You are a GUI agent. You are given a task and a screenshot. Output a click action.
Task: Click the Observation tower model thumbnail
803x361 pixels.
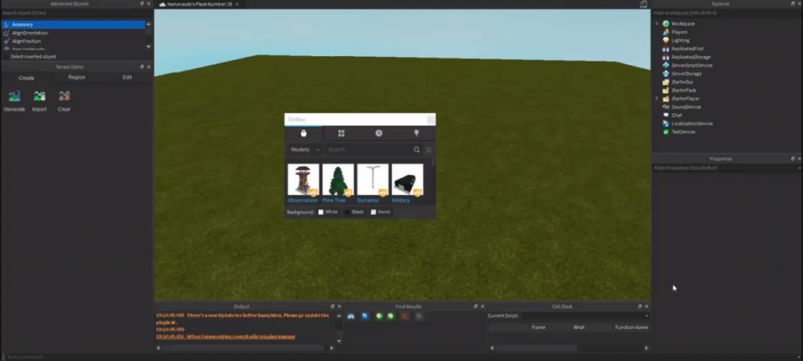coord(304,180)
